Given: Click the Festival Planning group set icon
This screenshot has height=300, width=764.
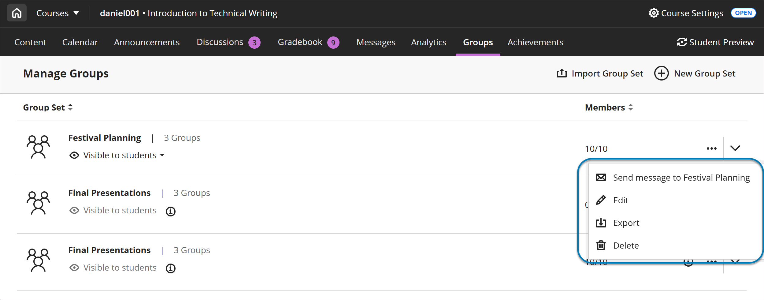Looking at the screenshot, I should pos(38,147).
